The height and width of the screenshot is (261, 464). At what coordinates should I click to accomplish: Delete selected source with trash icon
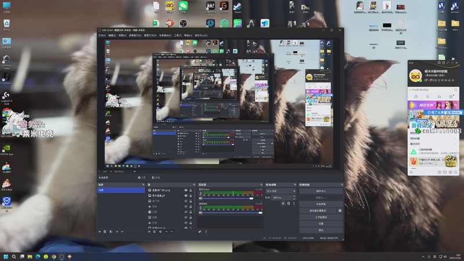(154, 231)
